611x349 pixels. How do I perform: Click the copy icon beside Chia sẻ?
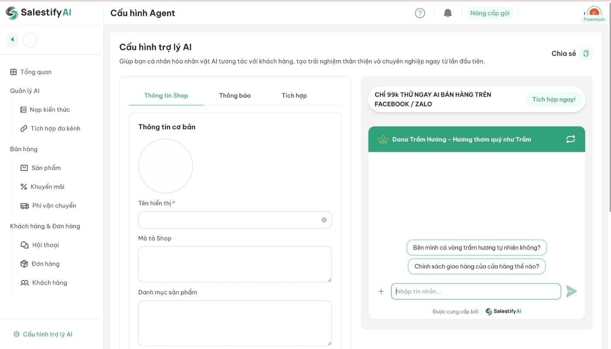pyautogui.click(x=586, y=53)
